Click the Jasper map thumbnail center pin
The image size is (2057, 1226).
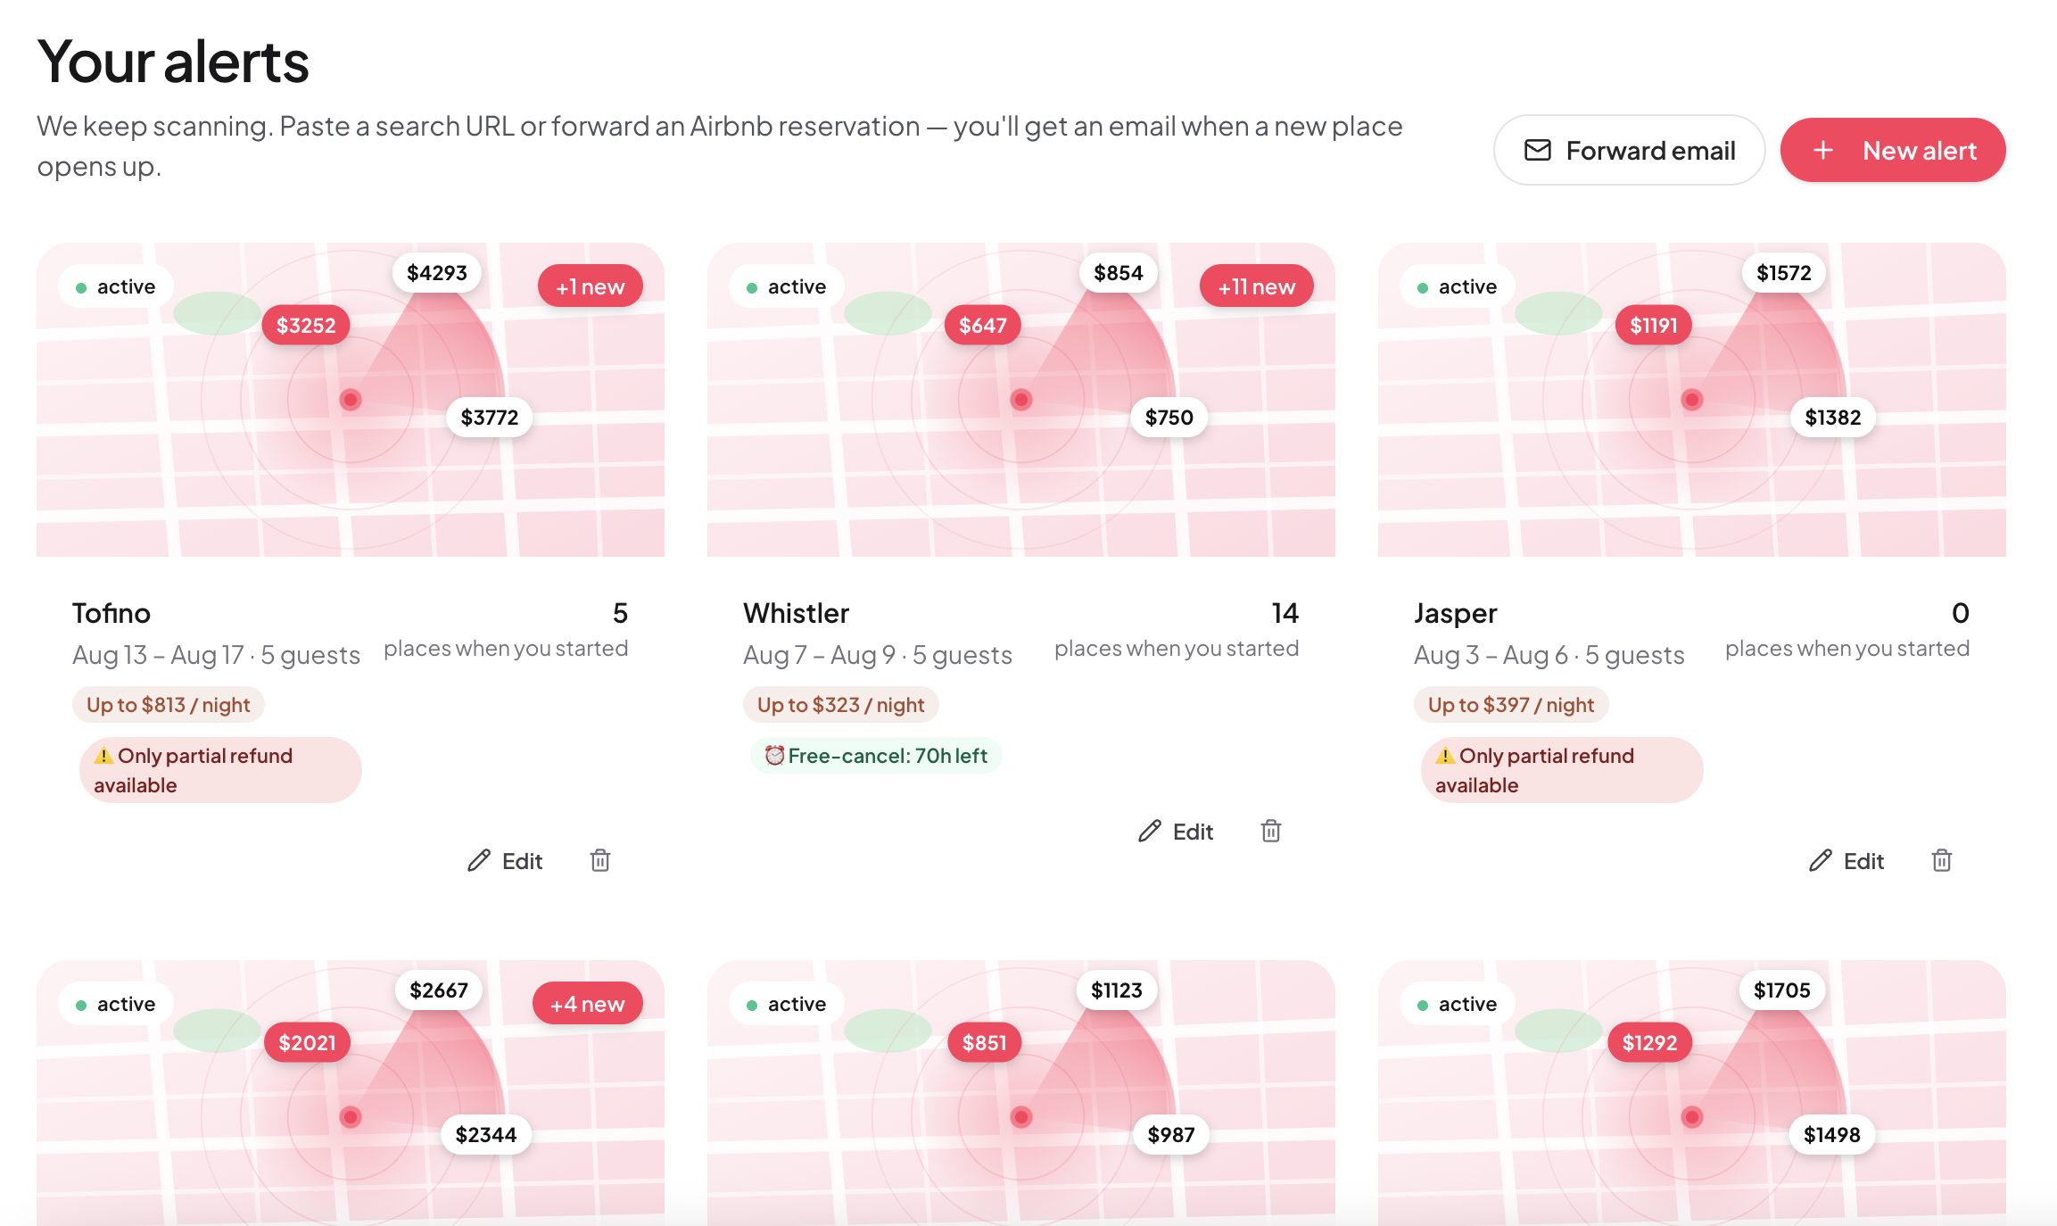(x=1692, y=399)
